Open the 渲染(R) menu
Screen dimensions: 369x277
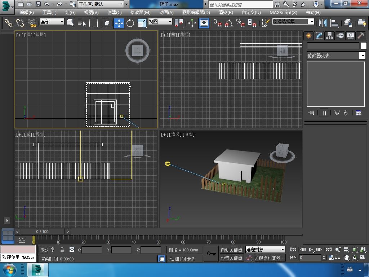pos(226,12)
